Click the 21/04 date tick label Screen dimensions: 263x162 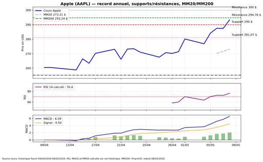click(x=121, y=145)
